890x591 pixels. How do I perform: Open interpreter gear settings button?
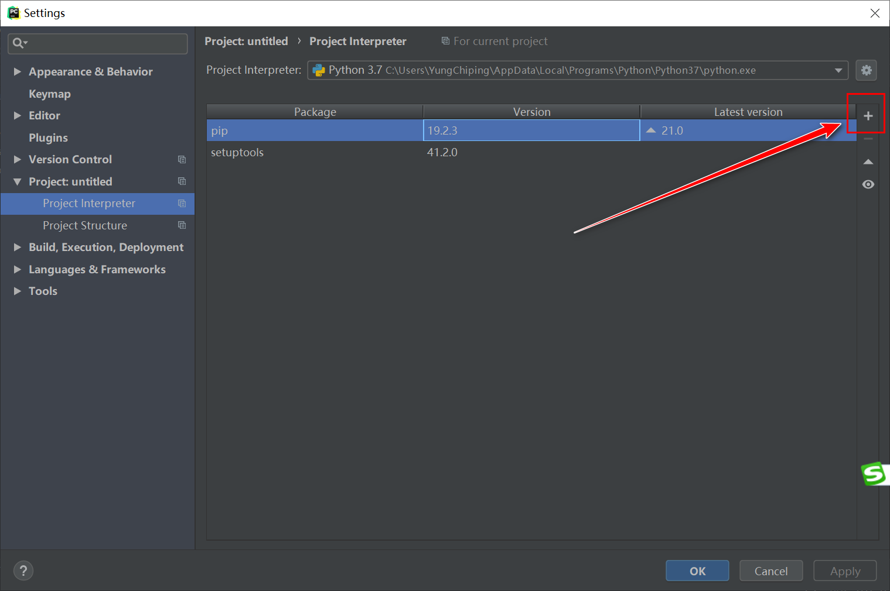coord(866,70)
